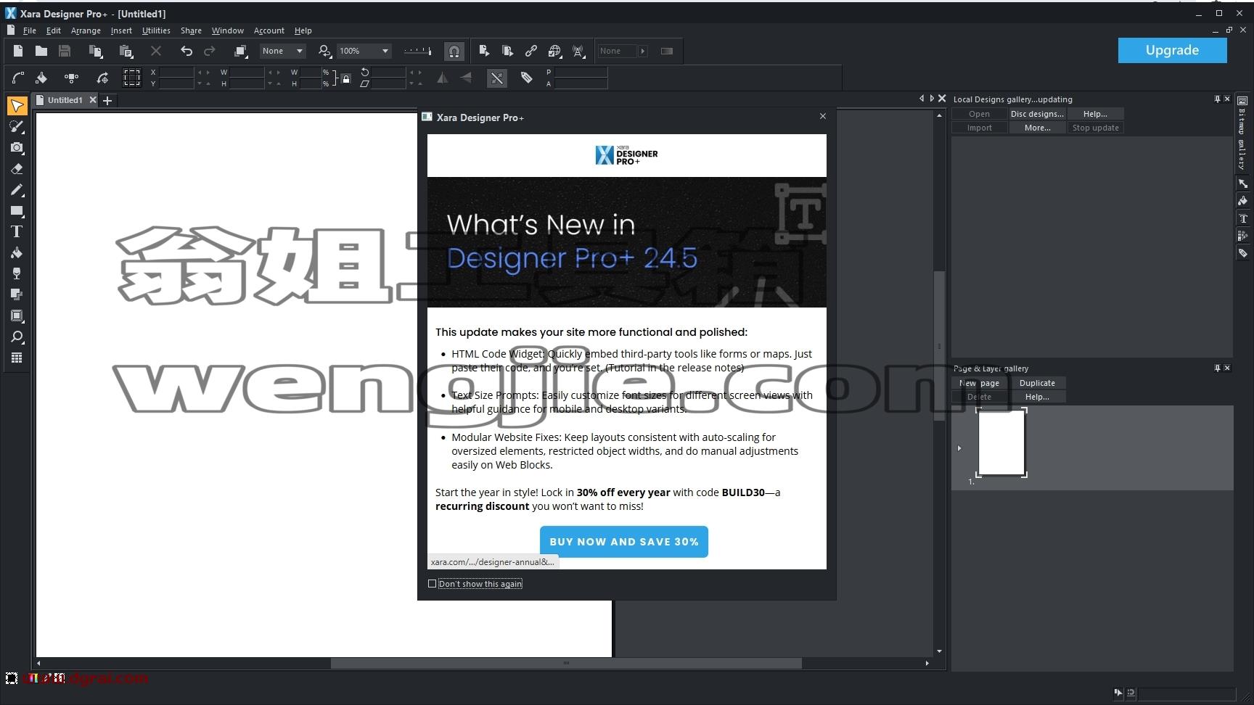The width and height of the screenshot is (1254, 705).
Task: Click Stop update button in gallery
Action: 1095,128
